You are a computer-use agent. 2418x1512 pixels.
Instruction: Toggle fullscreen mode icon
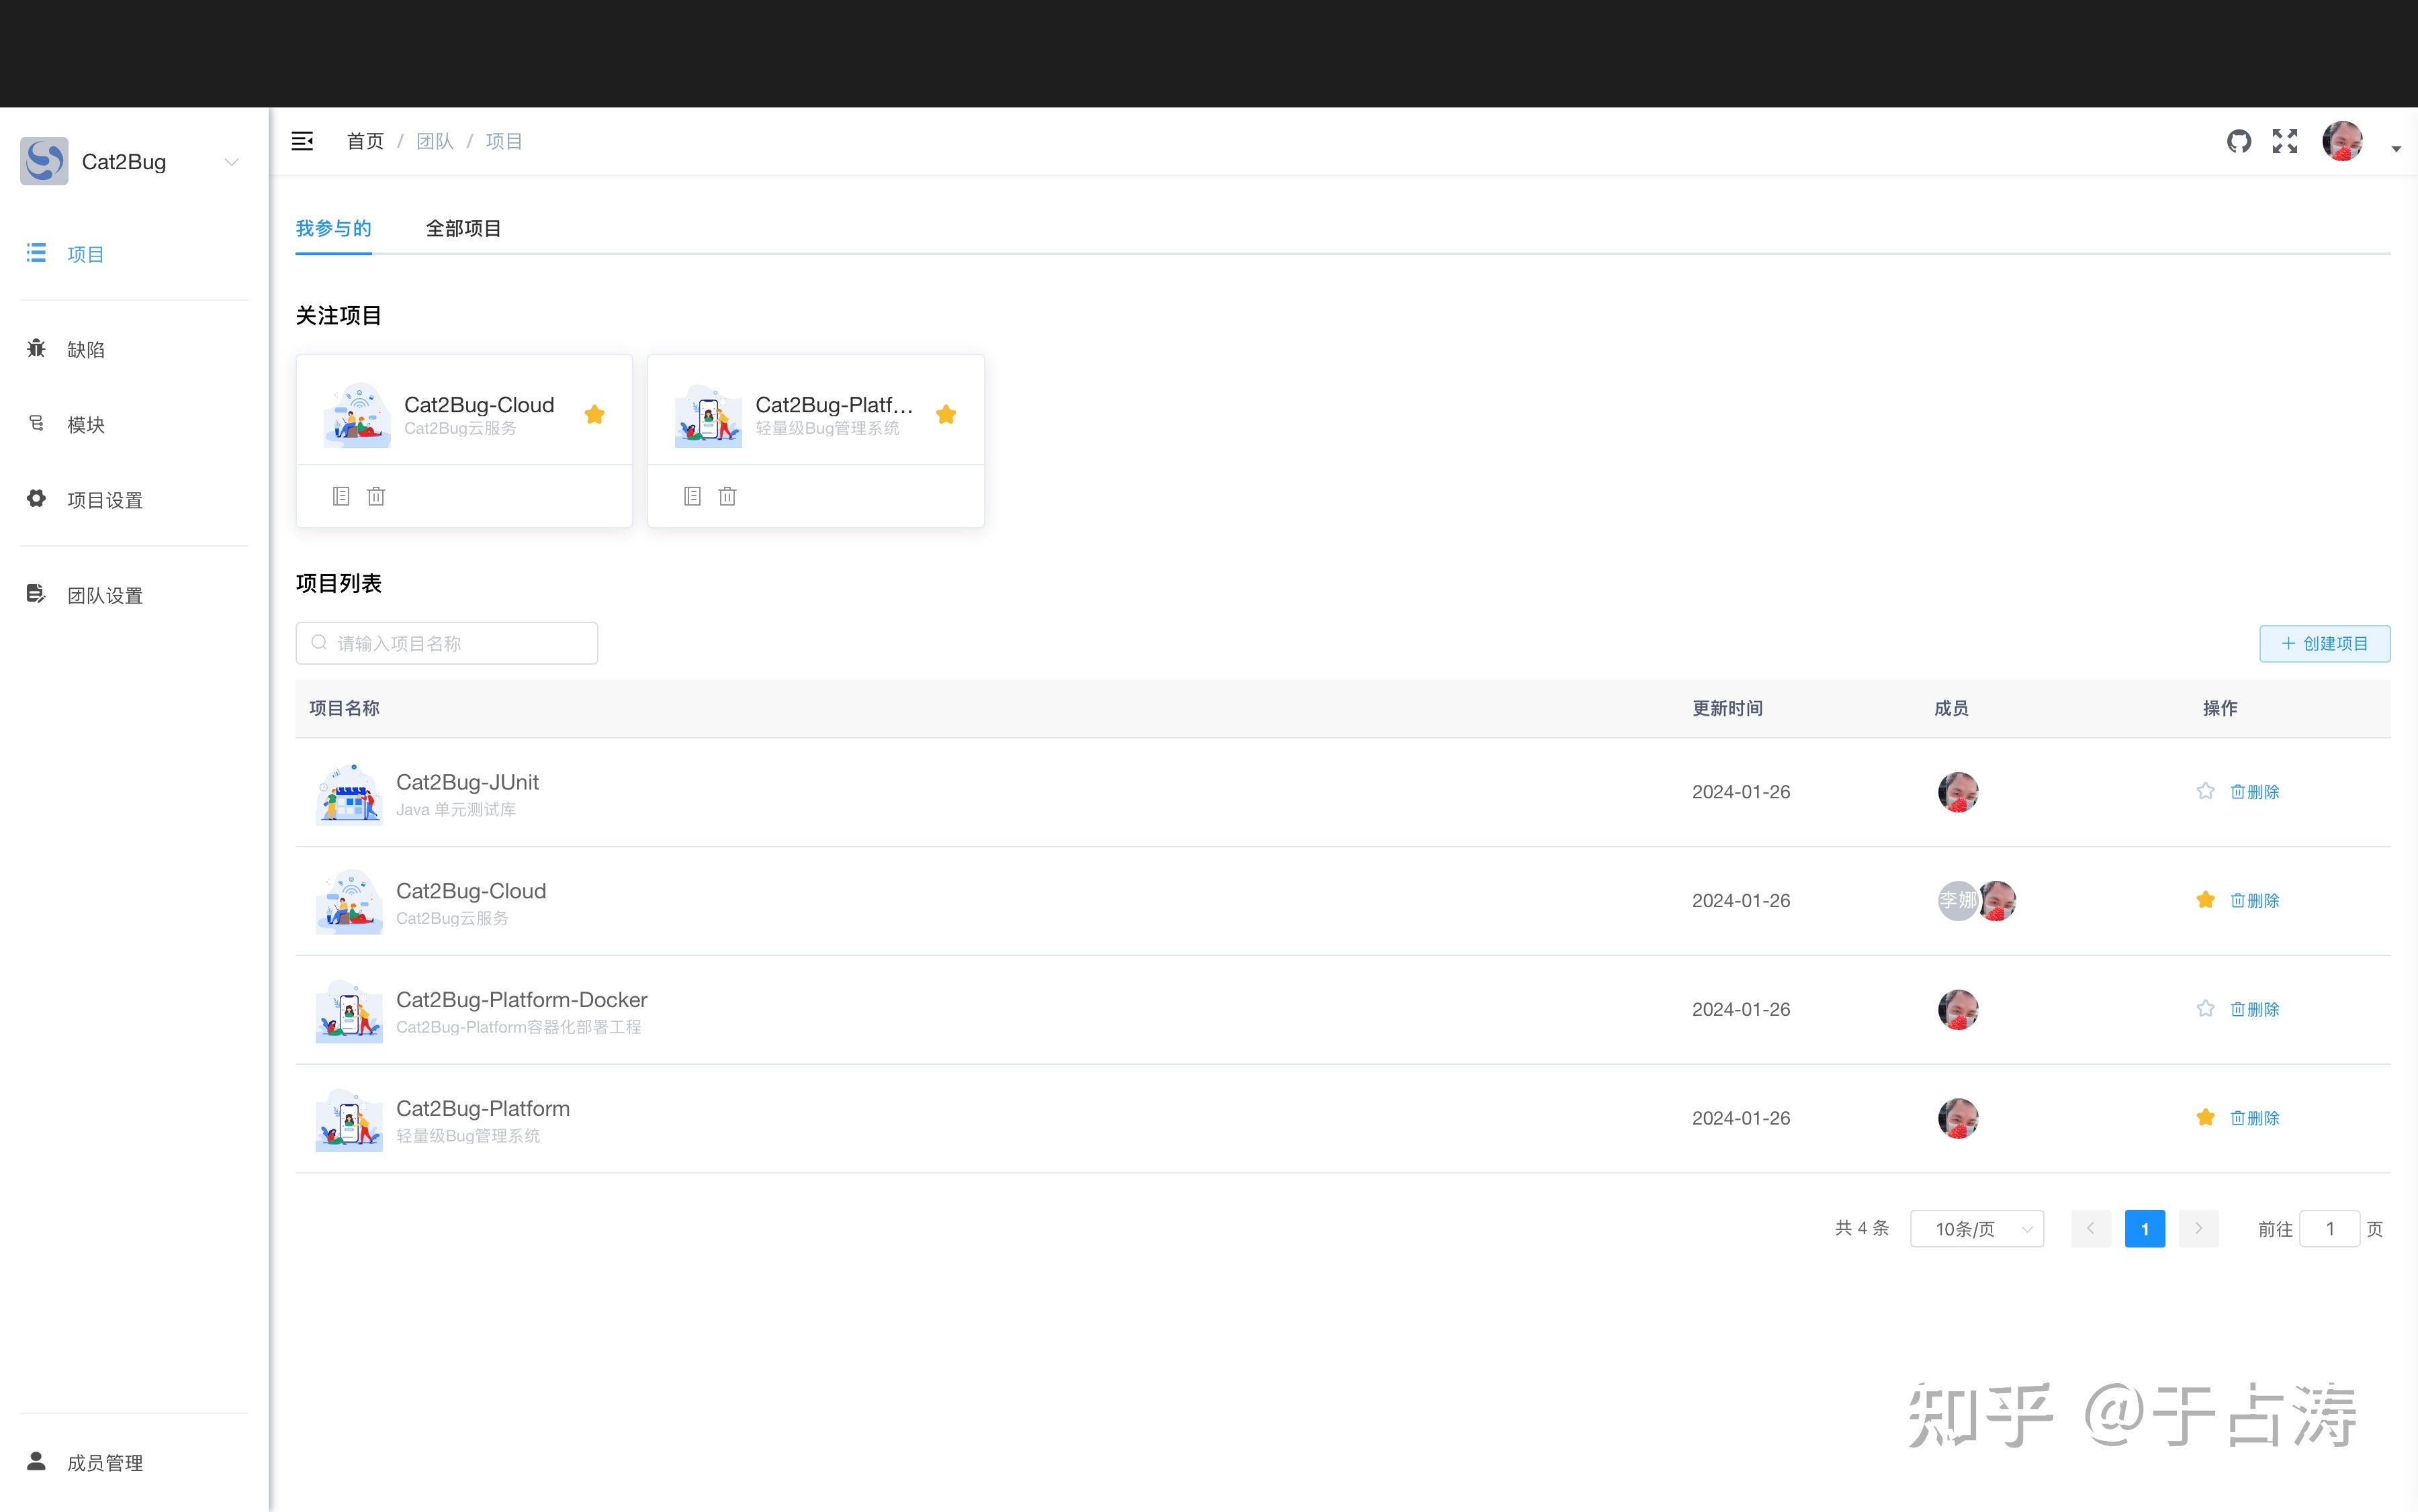[x=2284, y=141]
